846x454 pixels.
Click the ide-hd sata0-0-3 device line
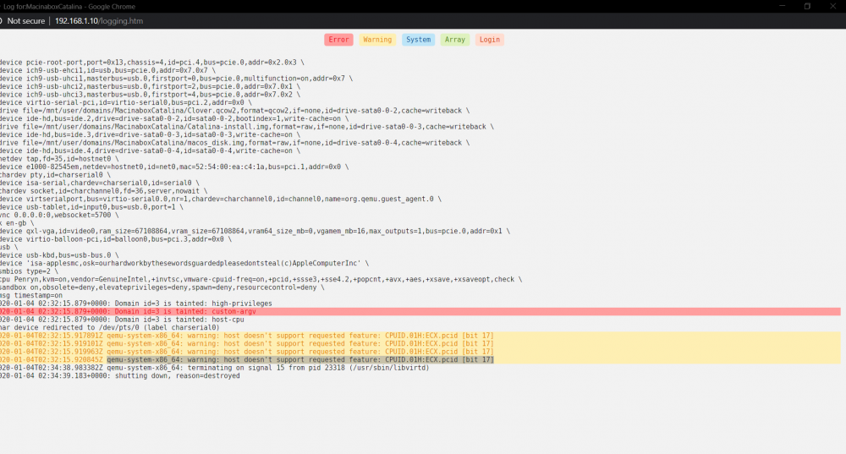click(150, 134)
